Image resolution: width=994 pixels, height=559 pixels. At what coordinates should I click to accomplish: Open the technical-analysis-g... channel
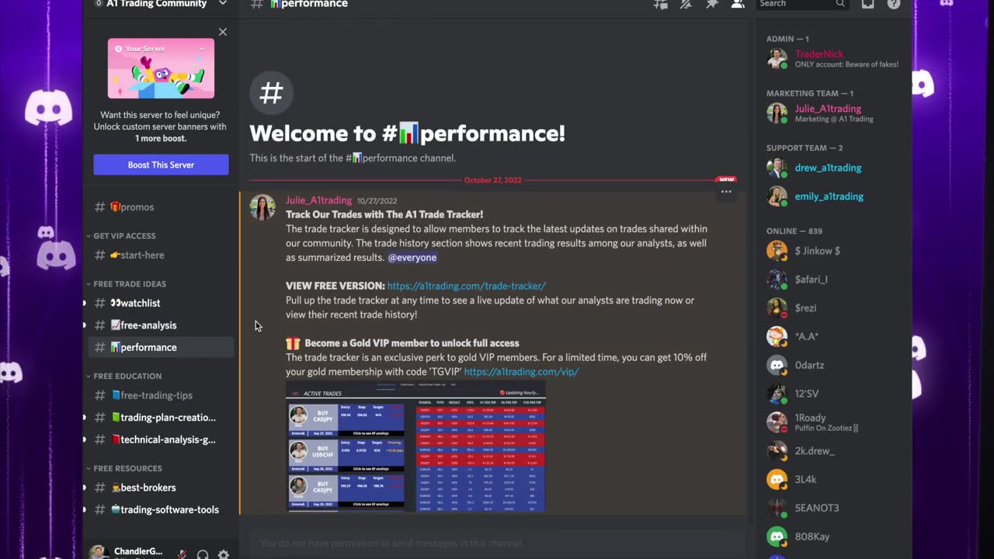click(x=161, y=439)
